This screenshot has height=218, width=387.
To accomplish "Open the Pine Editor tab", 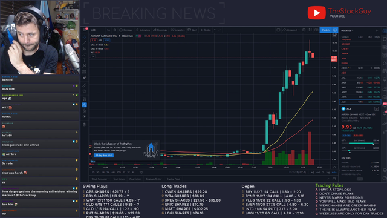I will (x=135, y=179).
